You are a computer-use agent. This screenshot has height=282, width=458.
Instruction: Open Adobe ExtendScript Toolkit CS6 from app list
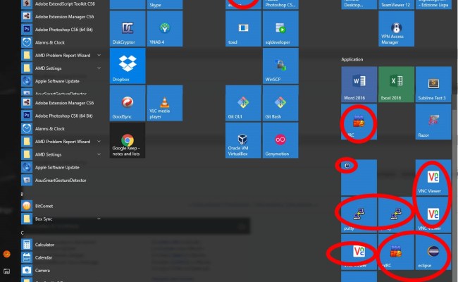[62, 4]
